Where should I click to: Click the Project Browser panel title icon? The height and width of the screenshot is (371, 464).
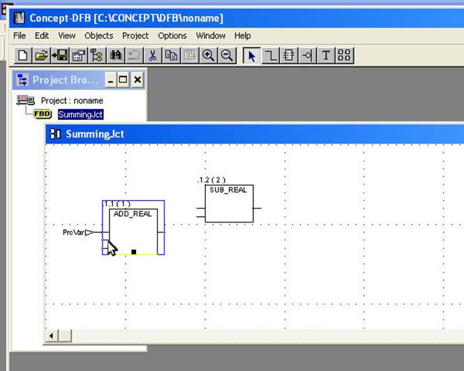22,80
